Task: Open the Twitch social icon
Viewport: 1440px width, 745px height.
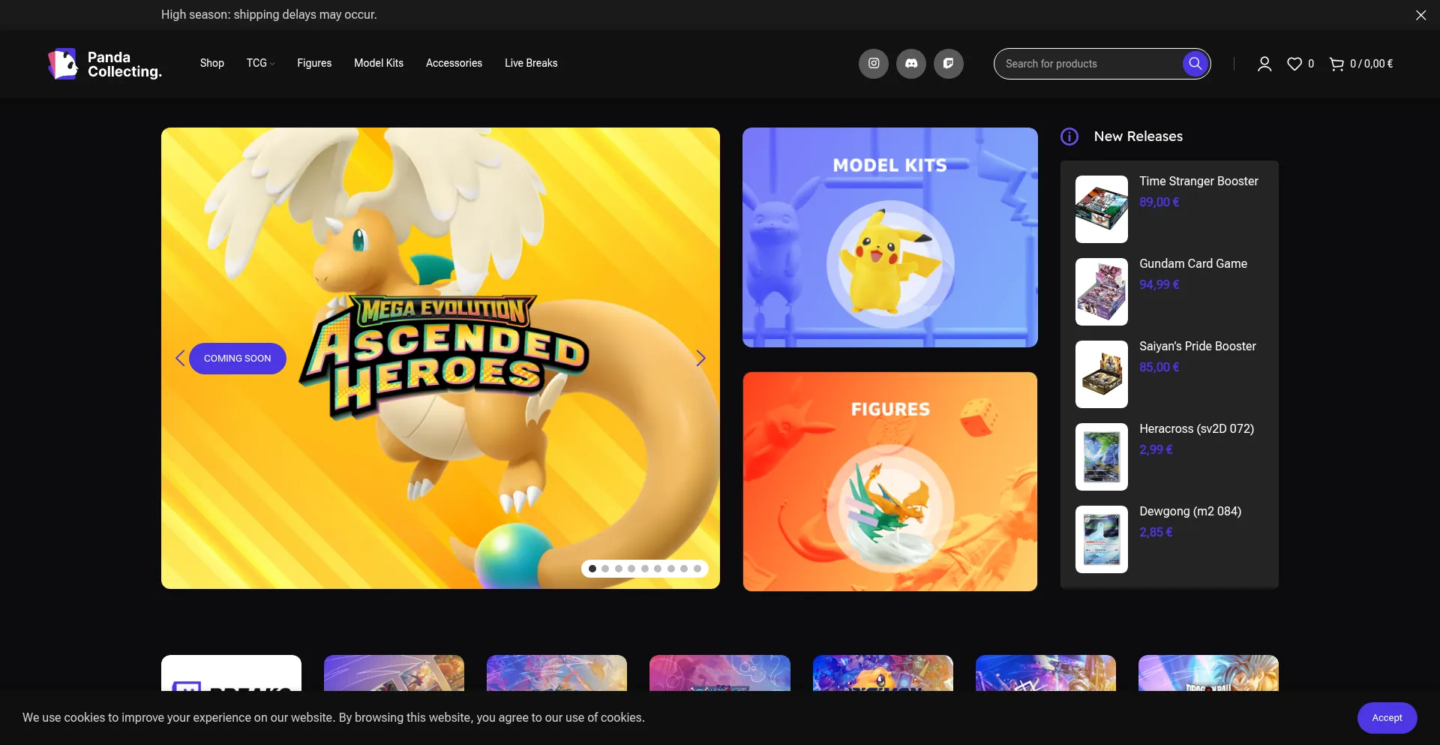Action: point(948,64)
